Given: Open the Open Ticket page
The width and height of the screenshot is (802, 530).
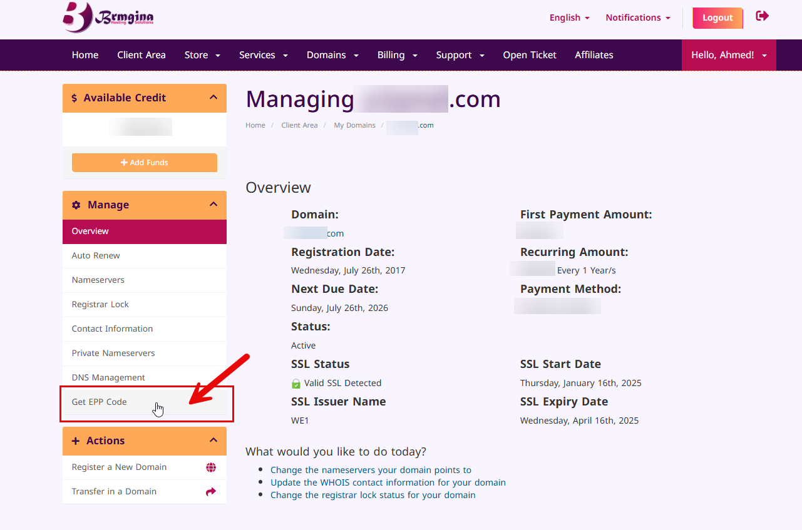Looking at the screenshot, I should pyautogui.click(x=530, y=55).
